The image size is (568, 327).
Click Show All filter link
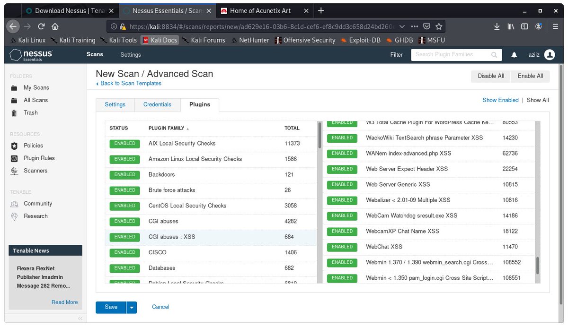tap(538, 100)
